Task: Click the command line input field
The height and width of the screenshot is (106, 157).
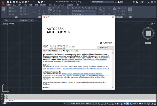Action: 52,101
